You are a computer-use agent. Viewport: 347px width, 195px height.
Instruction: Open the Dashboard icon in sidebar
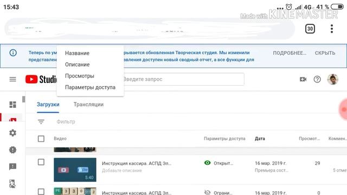[x=12, y=105]
